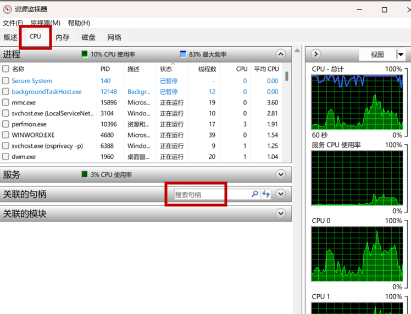
Task: Click the CPU - 总计 graph
Action: coord(357,102)
